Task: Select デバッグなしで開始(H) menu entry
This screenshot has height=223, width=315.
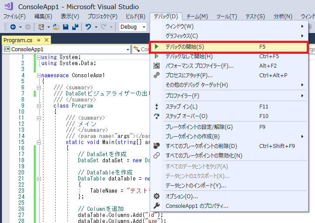Action: pyautogui.click(x=229, y=56)
